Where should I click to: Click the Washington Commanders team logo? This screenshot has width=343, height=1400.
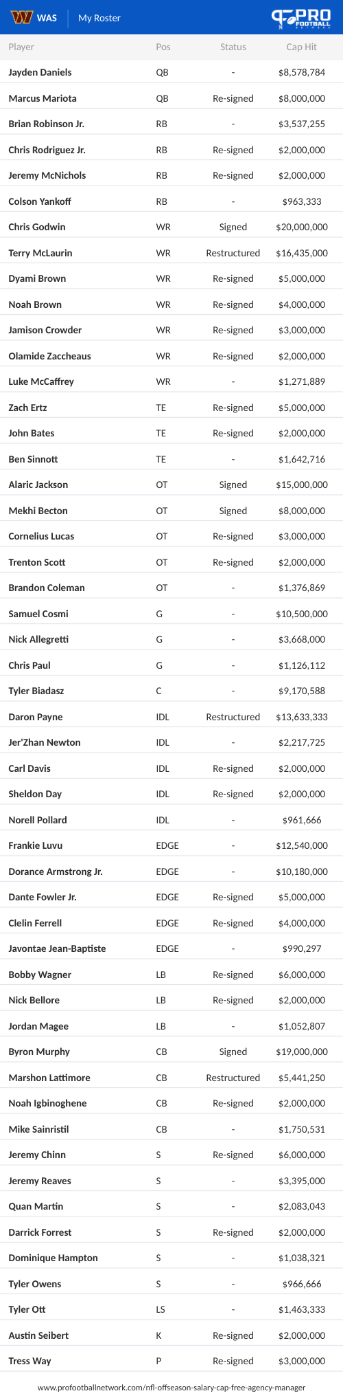(x=22, y=17)
